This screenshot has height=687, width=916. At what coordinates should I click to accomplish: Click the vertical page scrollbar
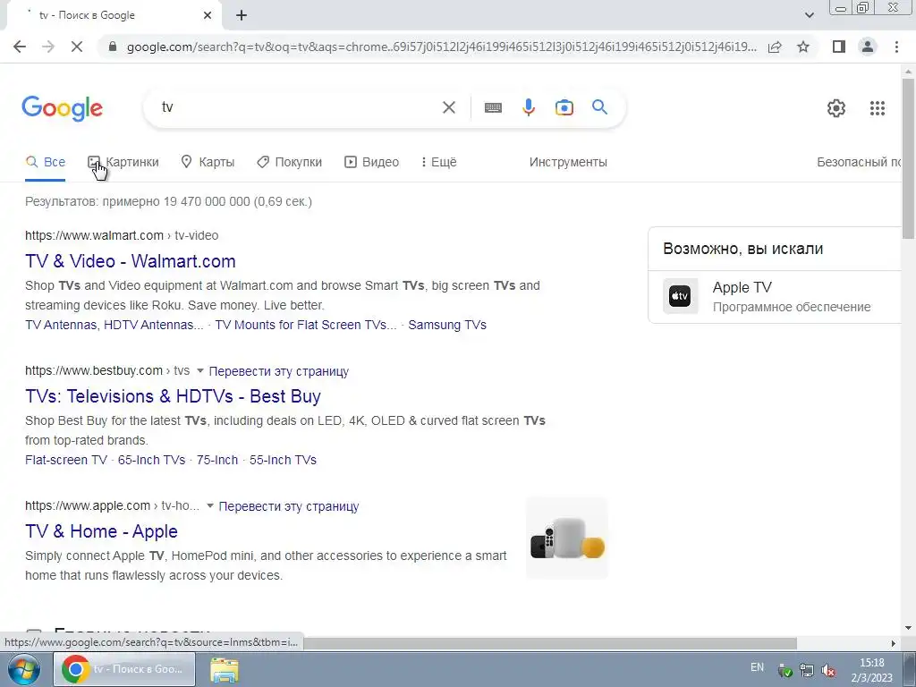click(908, 157)
